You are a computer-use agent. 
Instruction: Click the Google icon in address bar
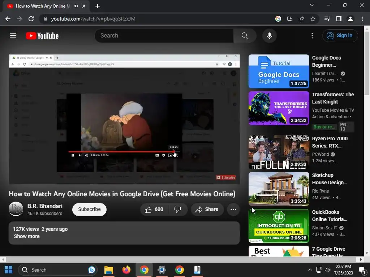tap(278, 19)
